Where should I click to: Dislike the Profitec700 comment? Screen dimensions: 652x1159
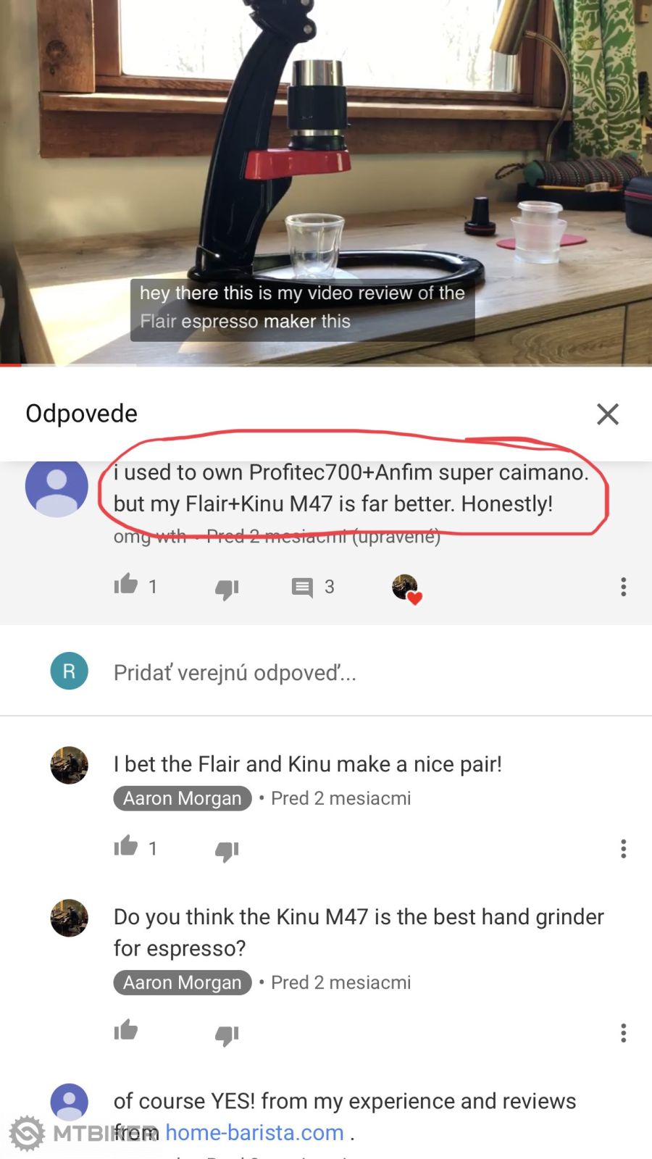tap(227, 589)
